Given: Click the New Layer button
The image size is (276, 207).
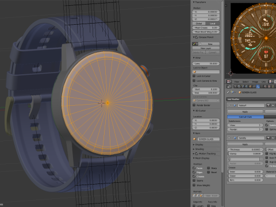Looking at the screenshot, I should click(x=206, y=48).
